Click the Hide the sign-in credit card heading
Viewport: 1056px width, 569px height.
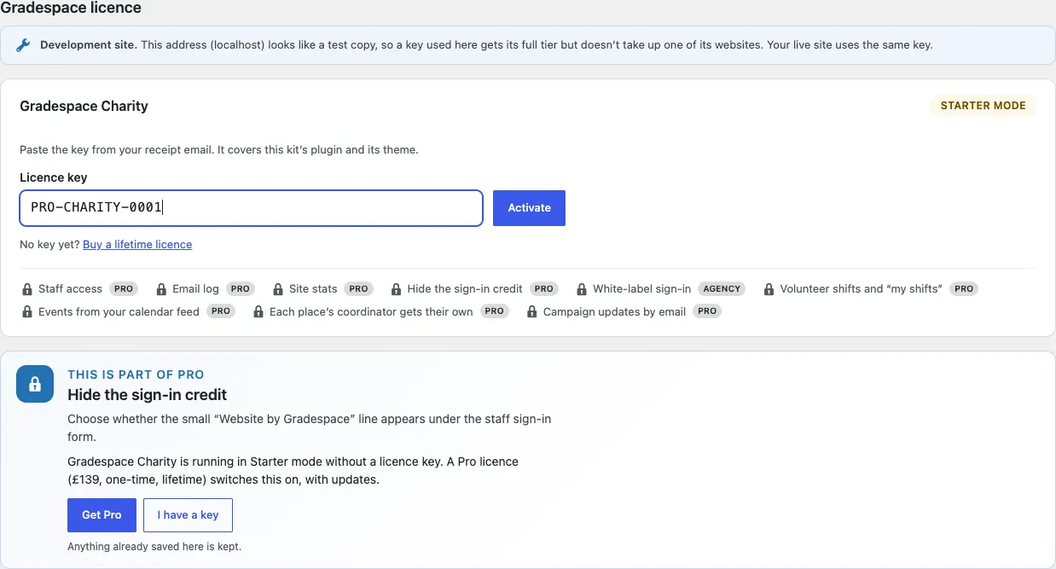(x=148, y=395)
